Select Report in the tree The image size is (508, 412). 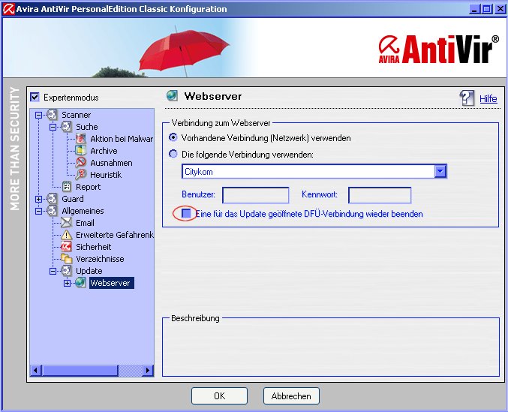(88, 187)
